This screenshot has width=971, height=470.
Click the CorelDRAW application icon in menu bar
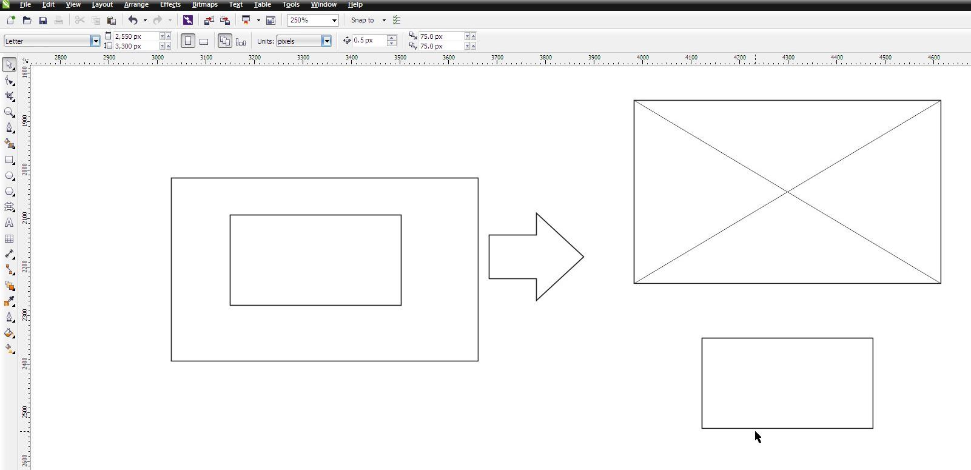[5, 4]
